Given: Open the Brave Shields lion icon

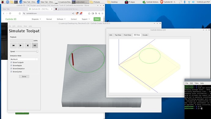Looking at the screenshot, I should click(77, 13).
